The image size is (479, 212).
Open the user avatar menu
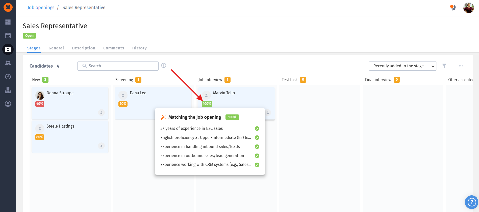pos(469,8)
